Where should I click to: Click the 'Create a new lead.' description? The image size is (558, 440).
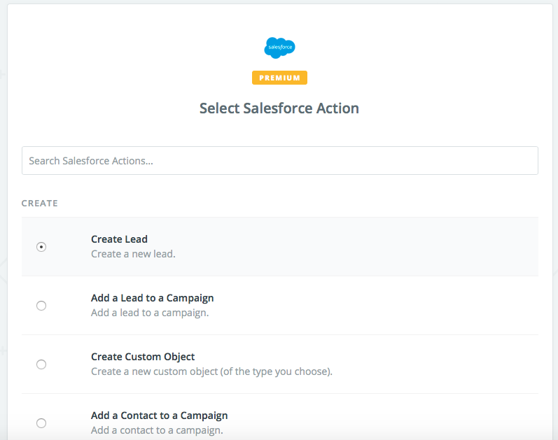(x=133, y=254)
